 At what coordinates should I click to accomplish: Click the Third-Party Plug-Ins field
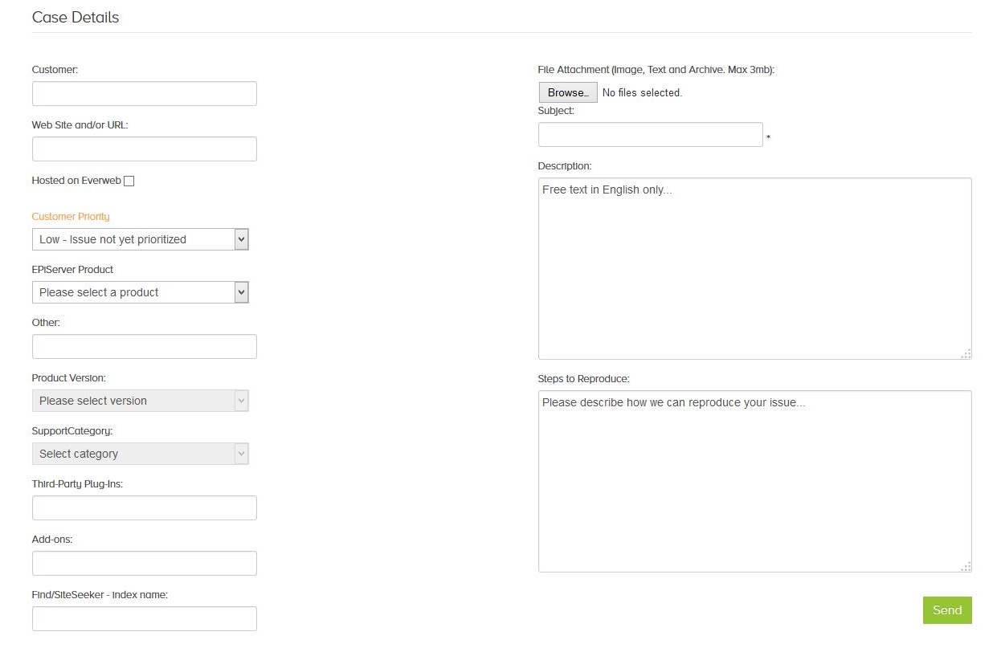(x=144, y=507)
